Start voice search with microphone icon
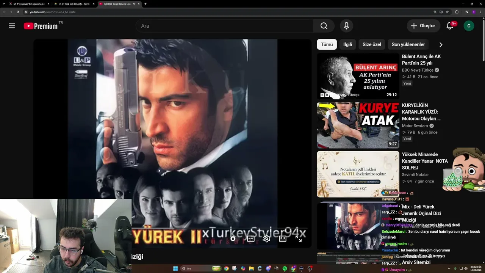 pyautogui.click(x=346, y=26)
